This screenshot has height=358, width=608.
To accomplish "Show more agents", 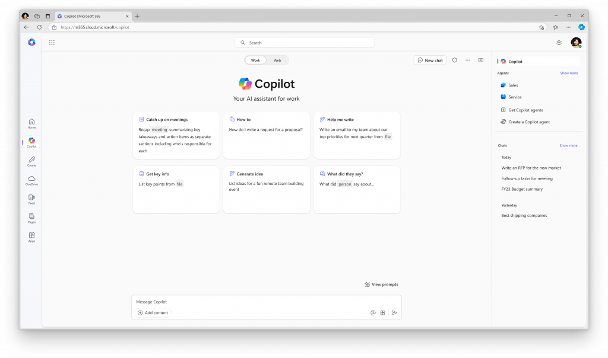I will coord(569,73).
